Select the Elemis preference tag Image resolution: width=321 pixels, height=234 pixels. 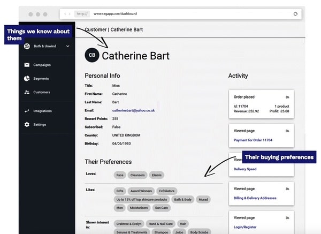pos(156,175)
